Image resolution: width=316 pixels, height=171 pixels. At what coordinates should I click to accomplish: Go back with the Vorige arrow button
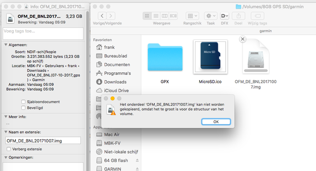(102, 16)
